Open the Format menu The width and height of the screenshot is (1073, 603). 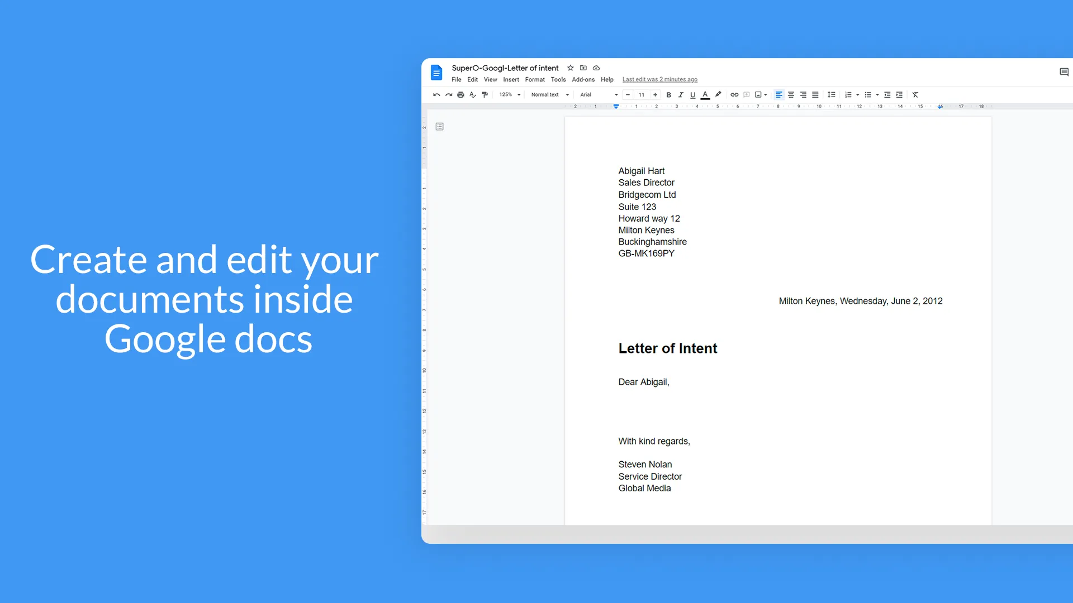pos(535,80)
